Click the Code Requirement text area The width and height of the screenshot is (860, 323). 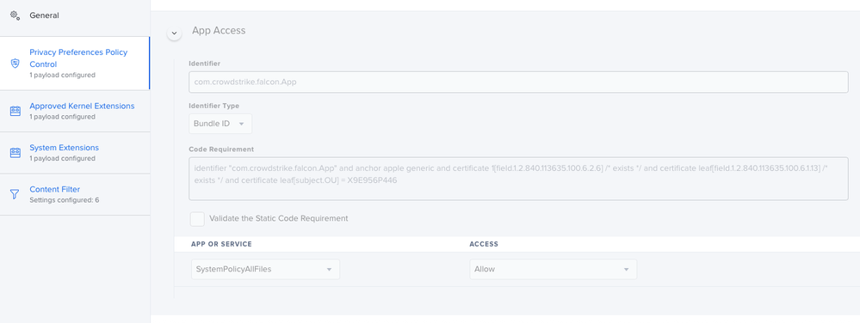[x=518, y=179]
